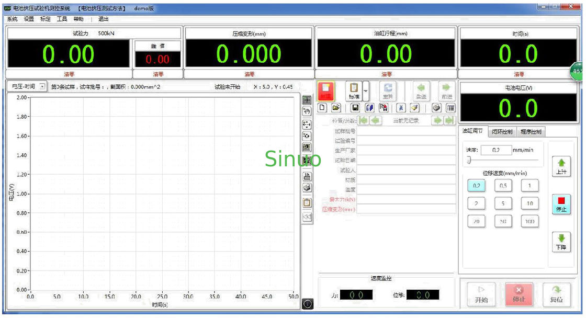This screenshot has height=318, width=586.
Task: Click the scissors cut icon
Action: (400, 108)
